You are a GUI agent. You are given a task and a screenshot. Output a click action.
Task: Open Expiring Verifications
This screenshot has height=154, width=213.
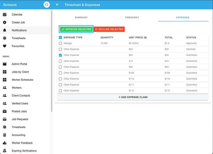pyautogui.click(x=24, y=151)
